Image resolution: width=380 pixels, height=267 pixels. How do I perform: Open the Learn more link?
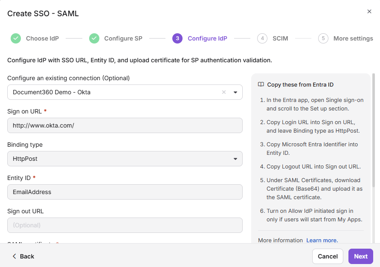tap(322, 241)
